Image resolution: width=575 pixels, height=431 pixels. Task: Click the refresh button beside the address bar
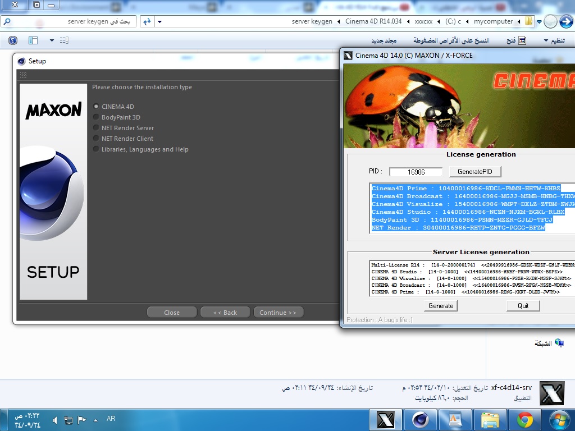click(147, 22)
